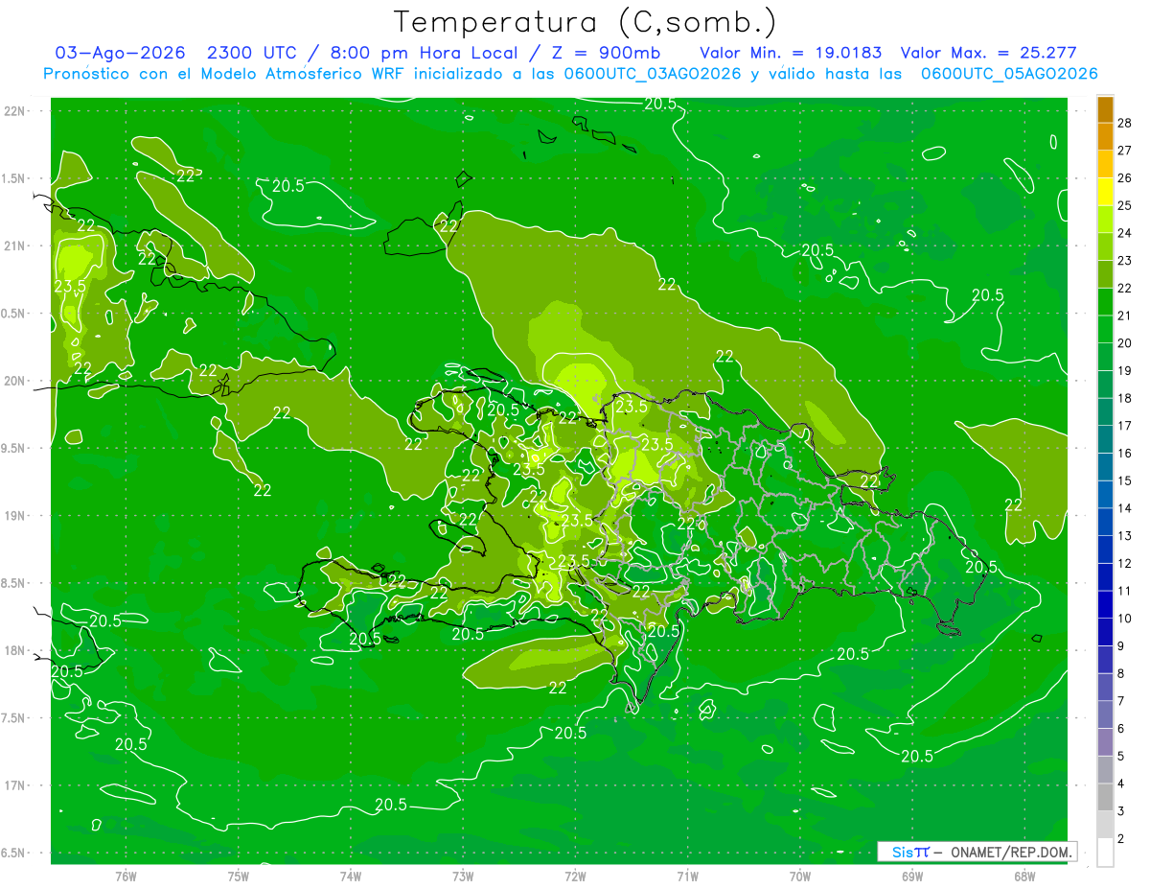The width and height of the screenshot is (1150, 889).
Task: Click the "20N" latitude axis label
Action: pos(14,381)
